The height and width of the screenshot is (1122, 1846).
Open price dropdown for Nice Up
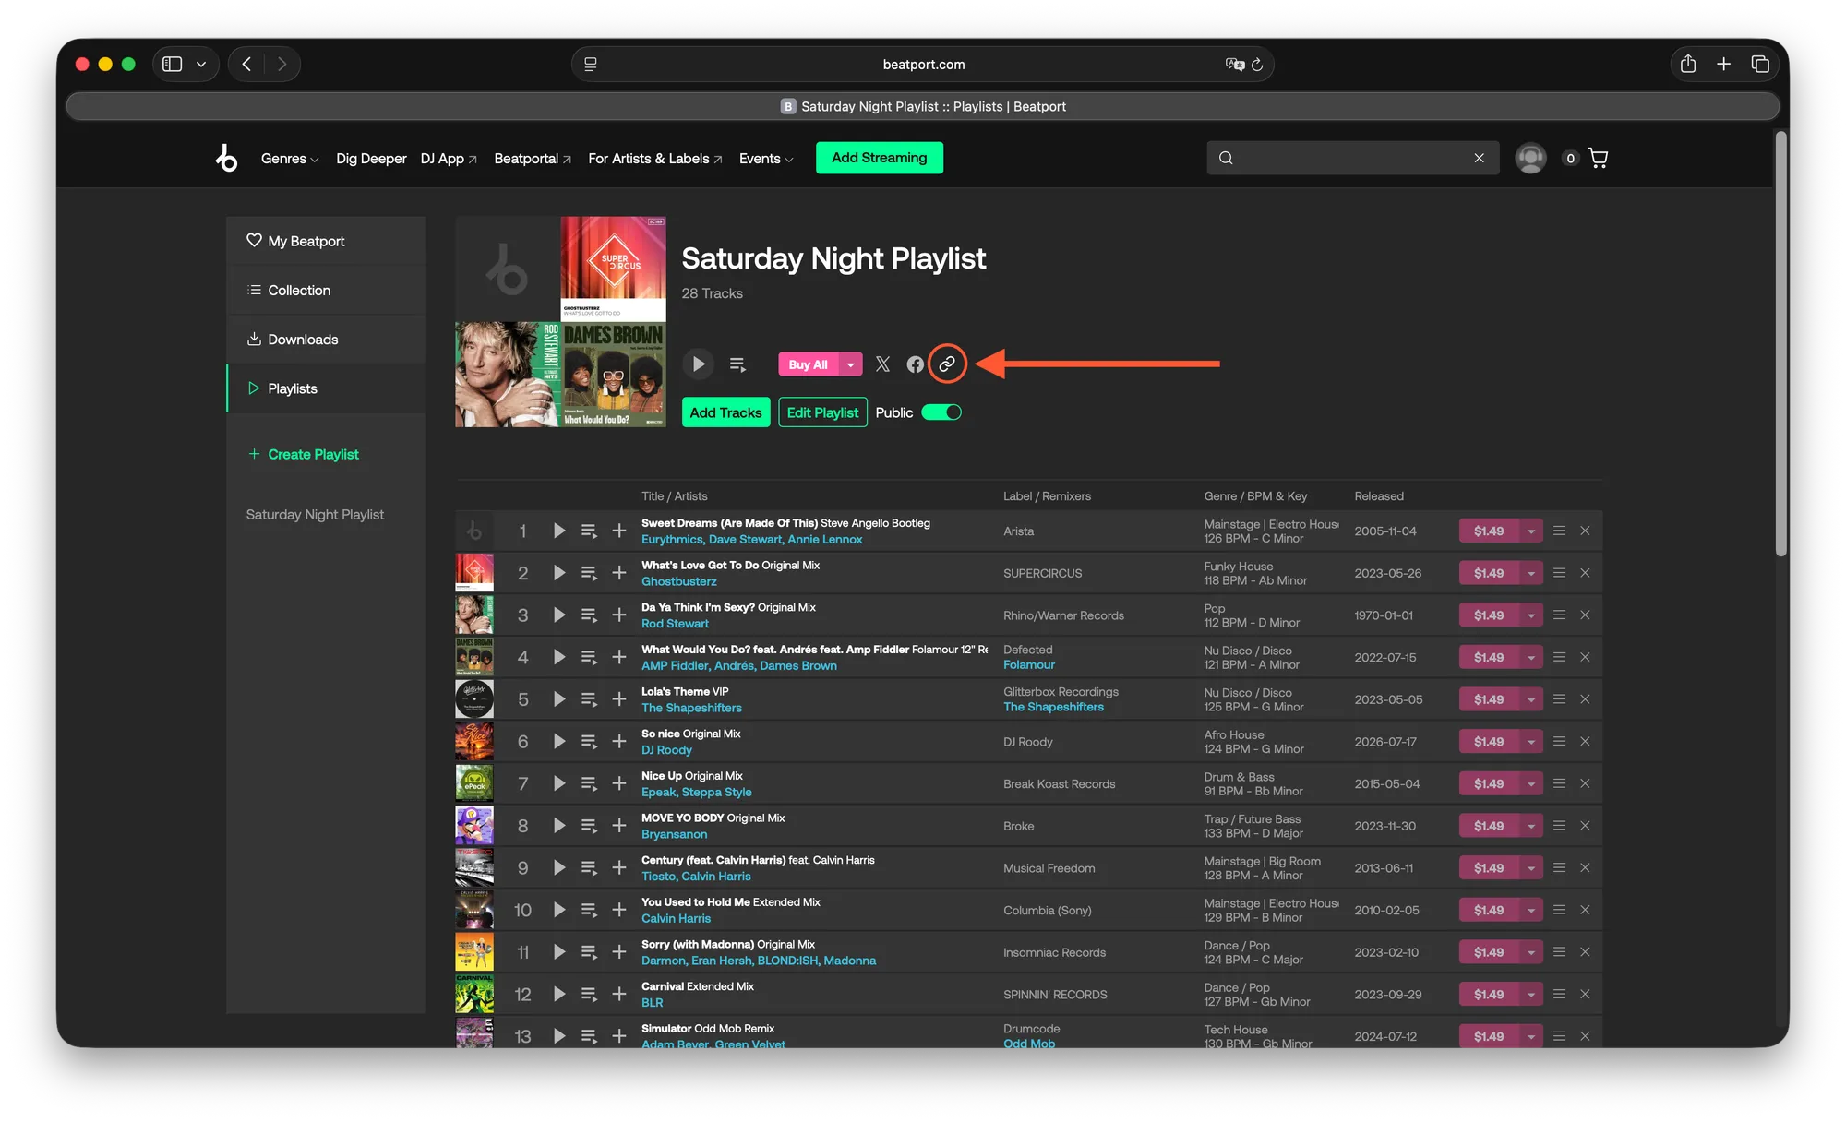[1530, 783]
